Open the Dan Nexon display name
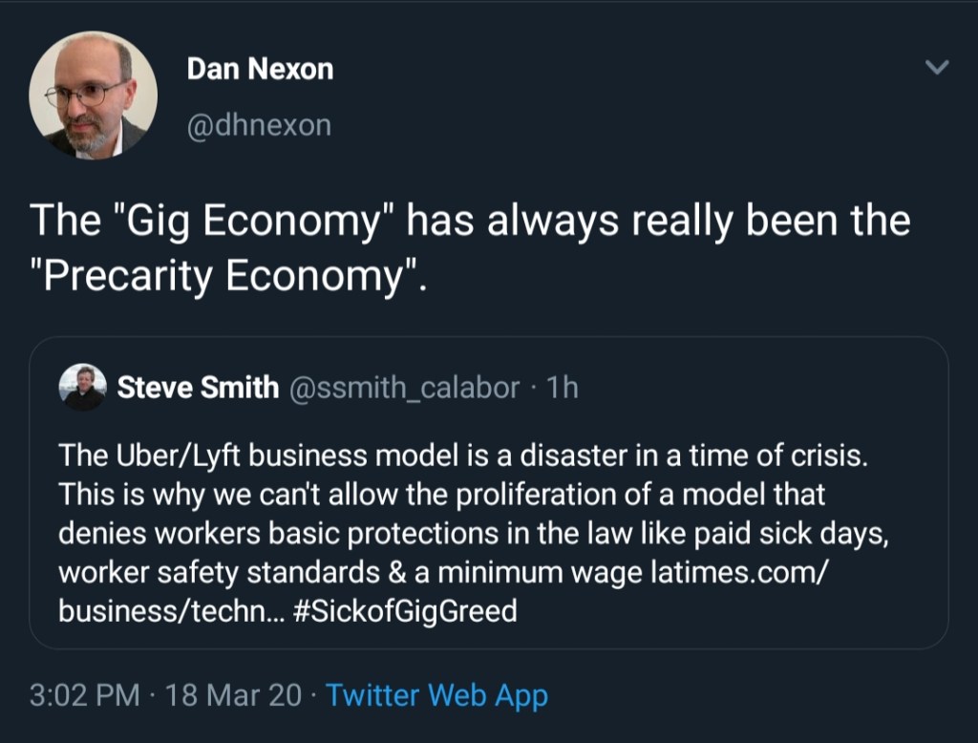The image size is (978, 743). coord(260,69)
